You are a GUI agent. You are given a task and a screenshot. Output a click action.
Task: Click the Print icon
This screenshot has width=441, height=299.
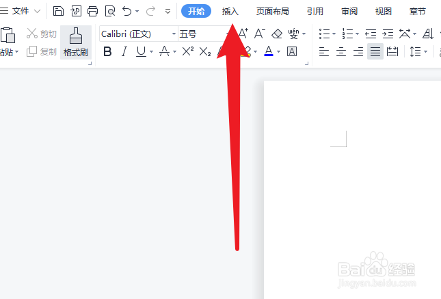tap(92, 11)
